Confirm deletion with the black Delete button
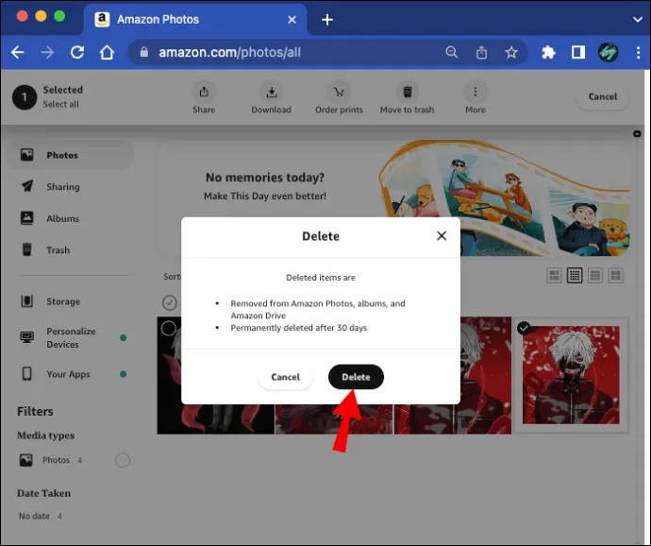The width and height of the screenshot is (651, 546). coord(356,377)
